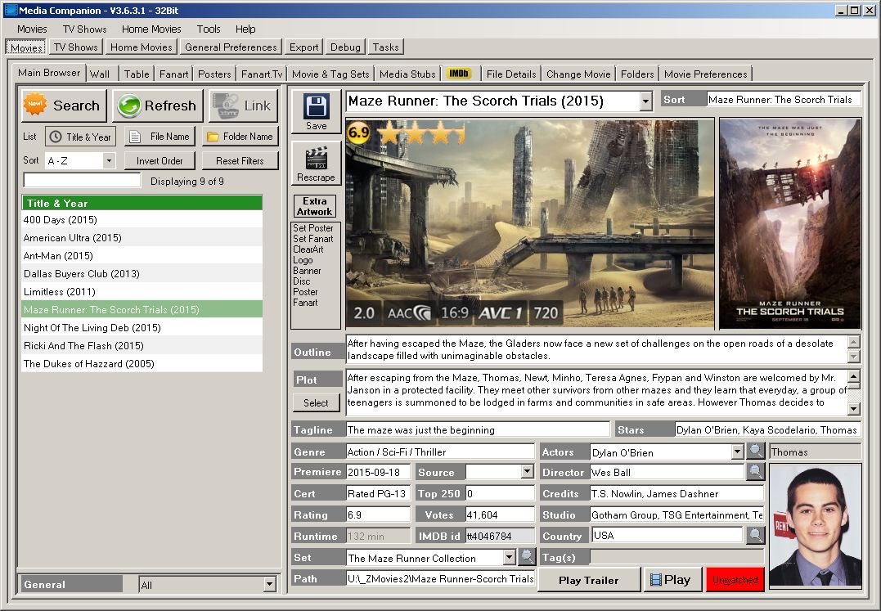Select "Night Of The Living Deb (2015)"
The image size is (881, 611).
tap(142, 327)
